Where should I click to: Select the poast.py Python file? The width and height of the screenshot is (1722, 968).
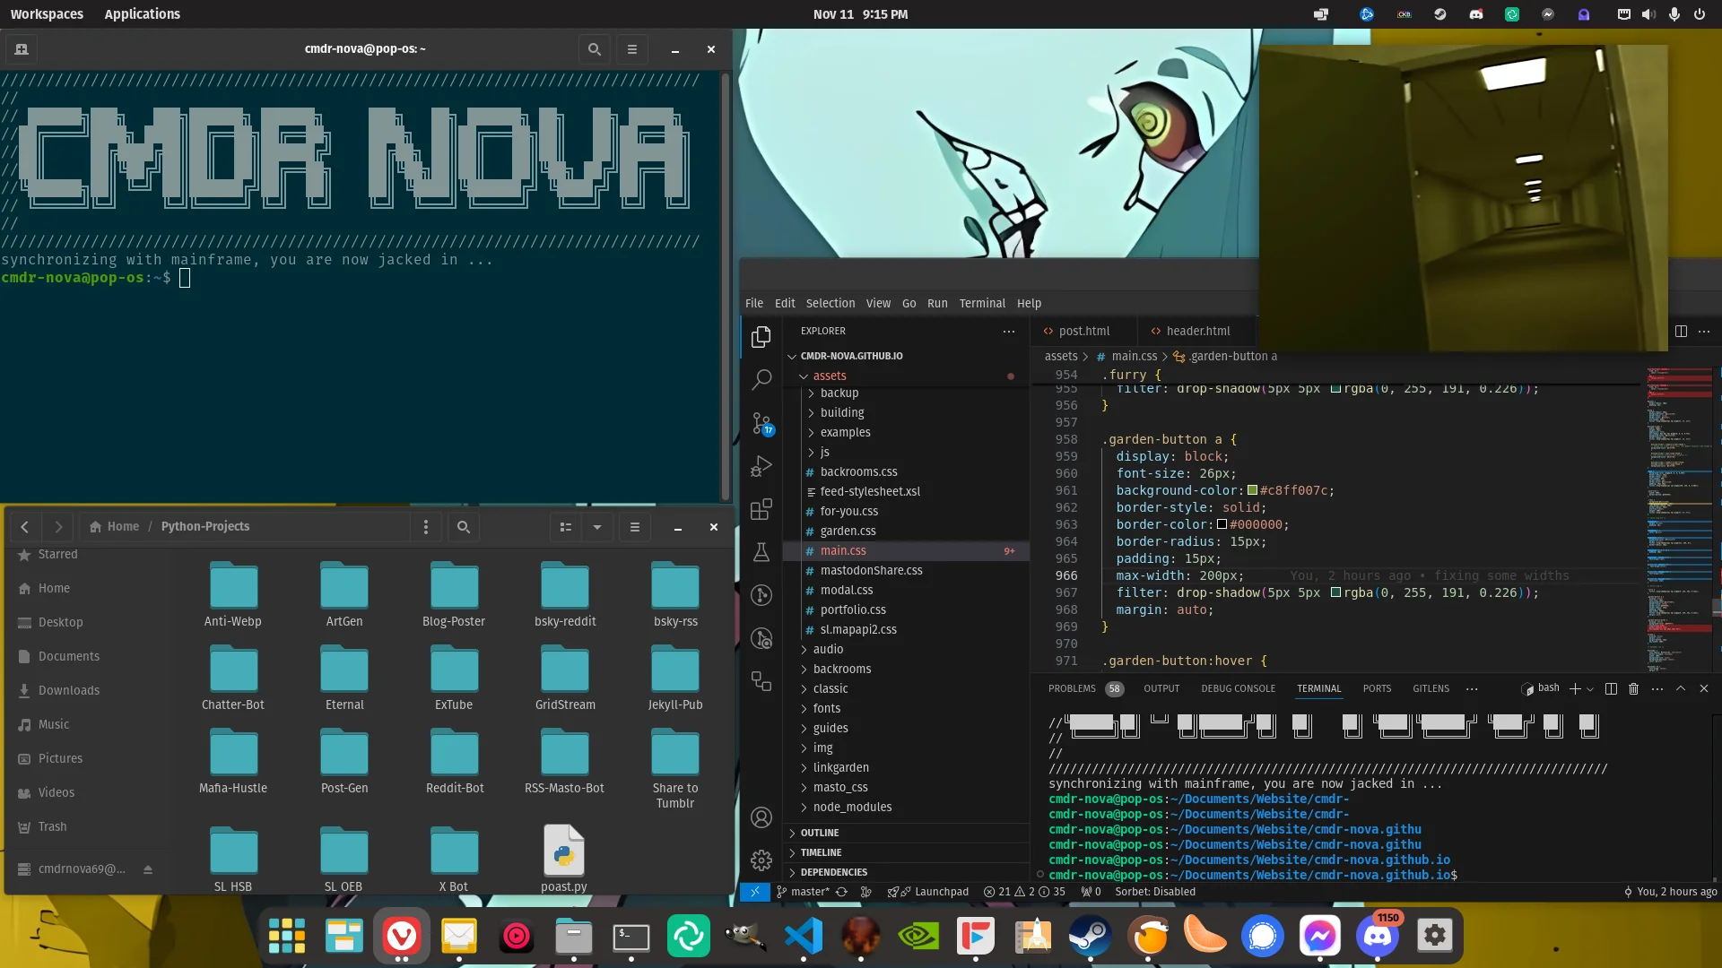tap(563, 859)
